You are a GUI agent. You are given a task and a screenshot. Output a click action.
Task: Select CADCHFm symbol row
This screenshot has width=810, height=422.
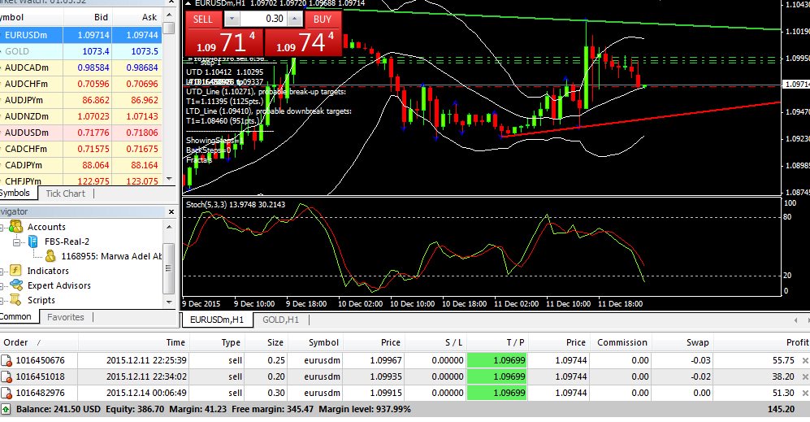tap(80, 149)
